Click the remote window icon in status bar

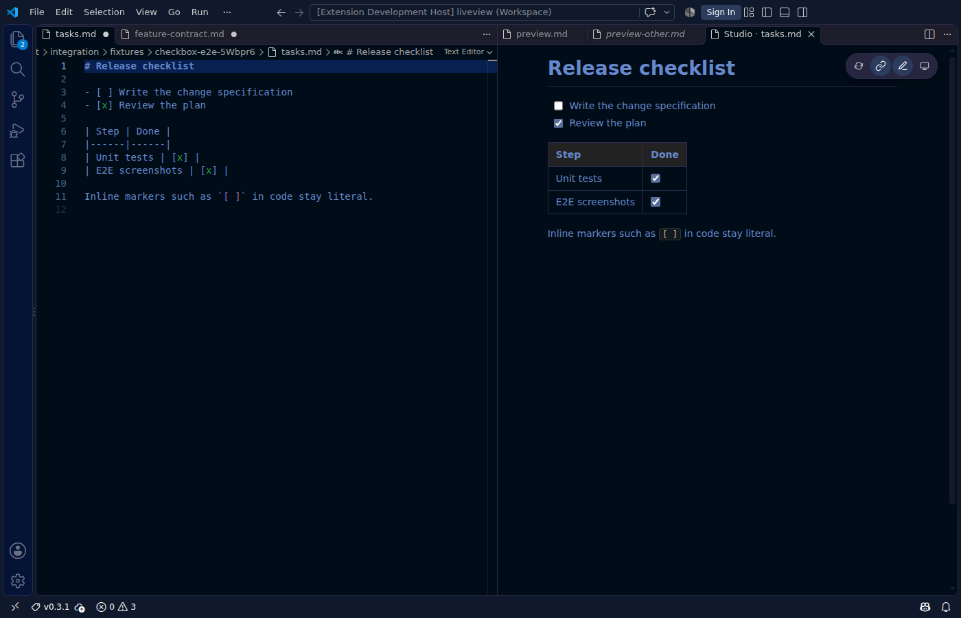tap(15, 607)
